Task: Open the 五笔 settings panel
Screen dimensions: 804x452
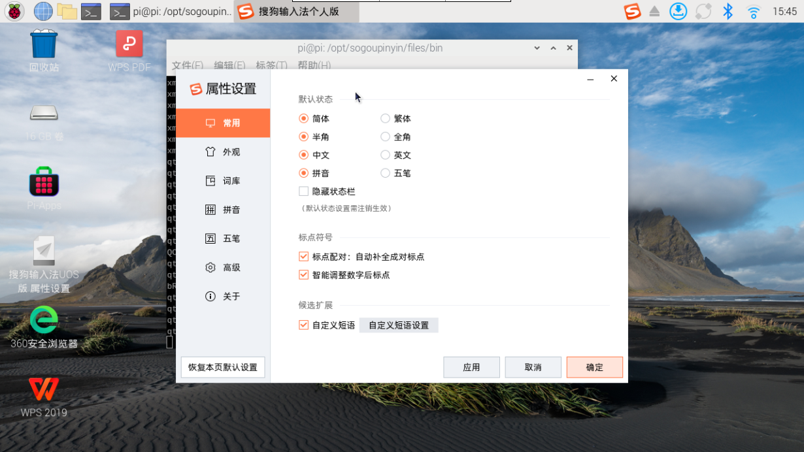Action: click(x=226, y=238)
